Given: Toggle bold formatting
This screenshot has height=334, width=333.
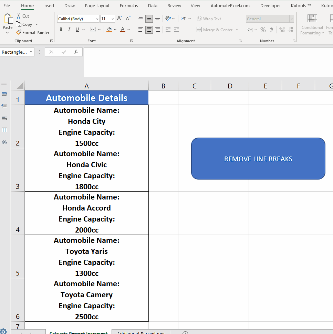Looking at the screenshot, I should coord(61,30).
